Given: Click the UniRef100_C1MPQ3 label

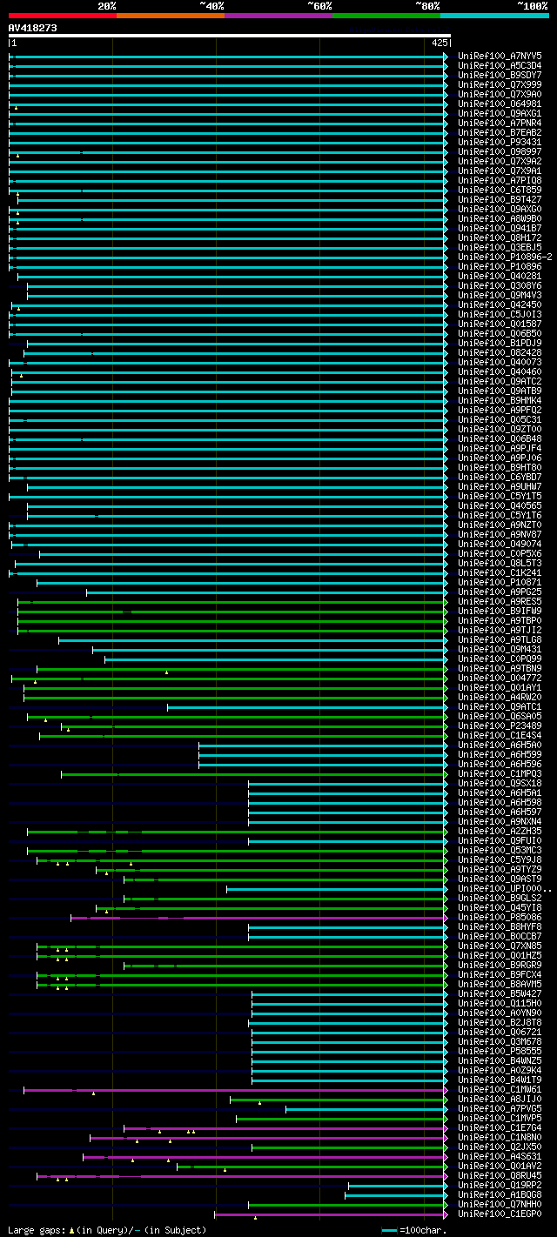Looking at the screenshot, I should [500, 773].
